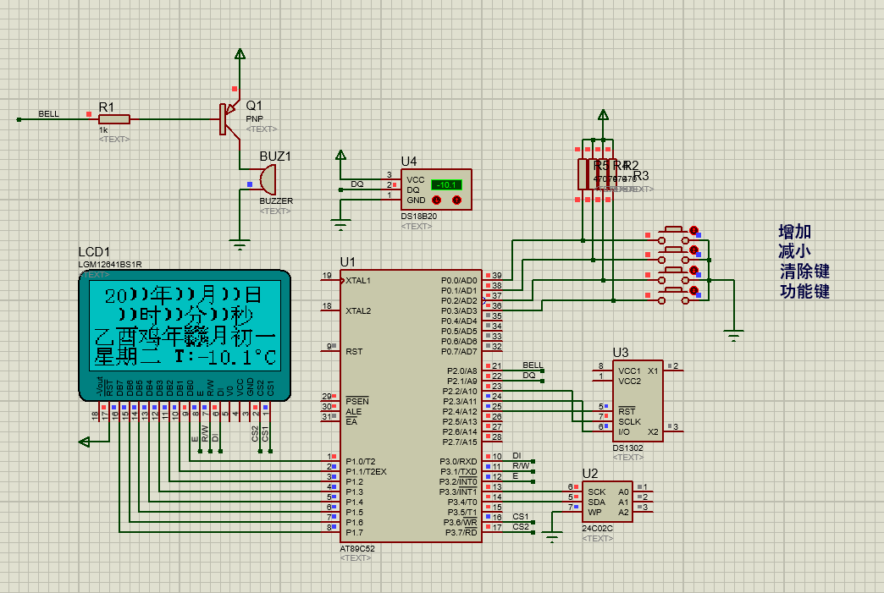
Task: Click the 24C02C part label below U2
Action: [x=597, y=528]
